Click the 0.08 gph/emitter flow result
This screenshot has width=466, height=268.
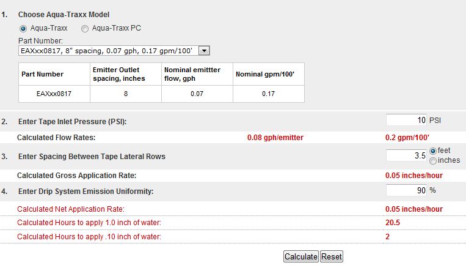(x=275, y=138)
